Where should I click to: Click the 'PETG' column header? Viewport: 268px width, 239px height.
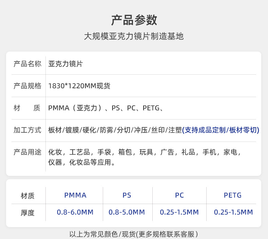[233, 195]
